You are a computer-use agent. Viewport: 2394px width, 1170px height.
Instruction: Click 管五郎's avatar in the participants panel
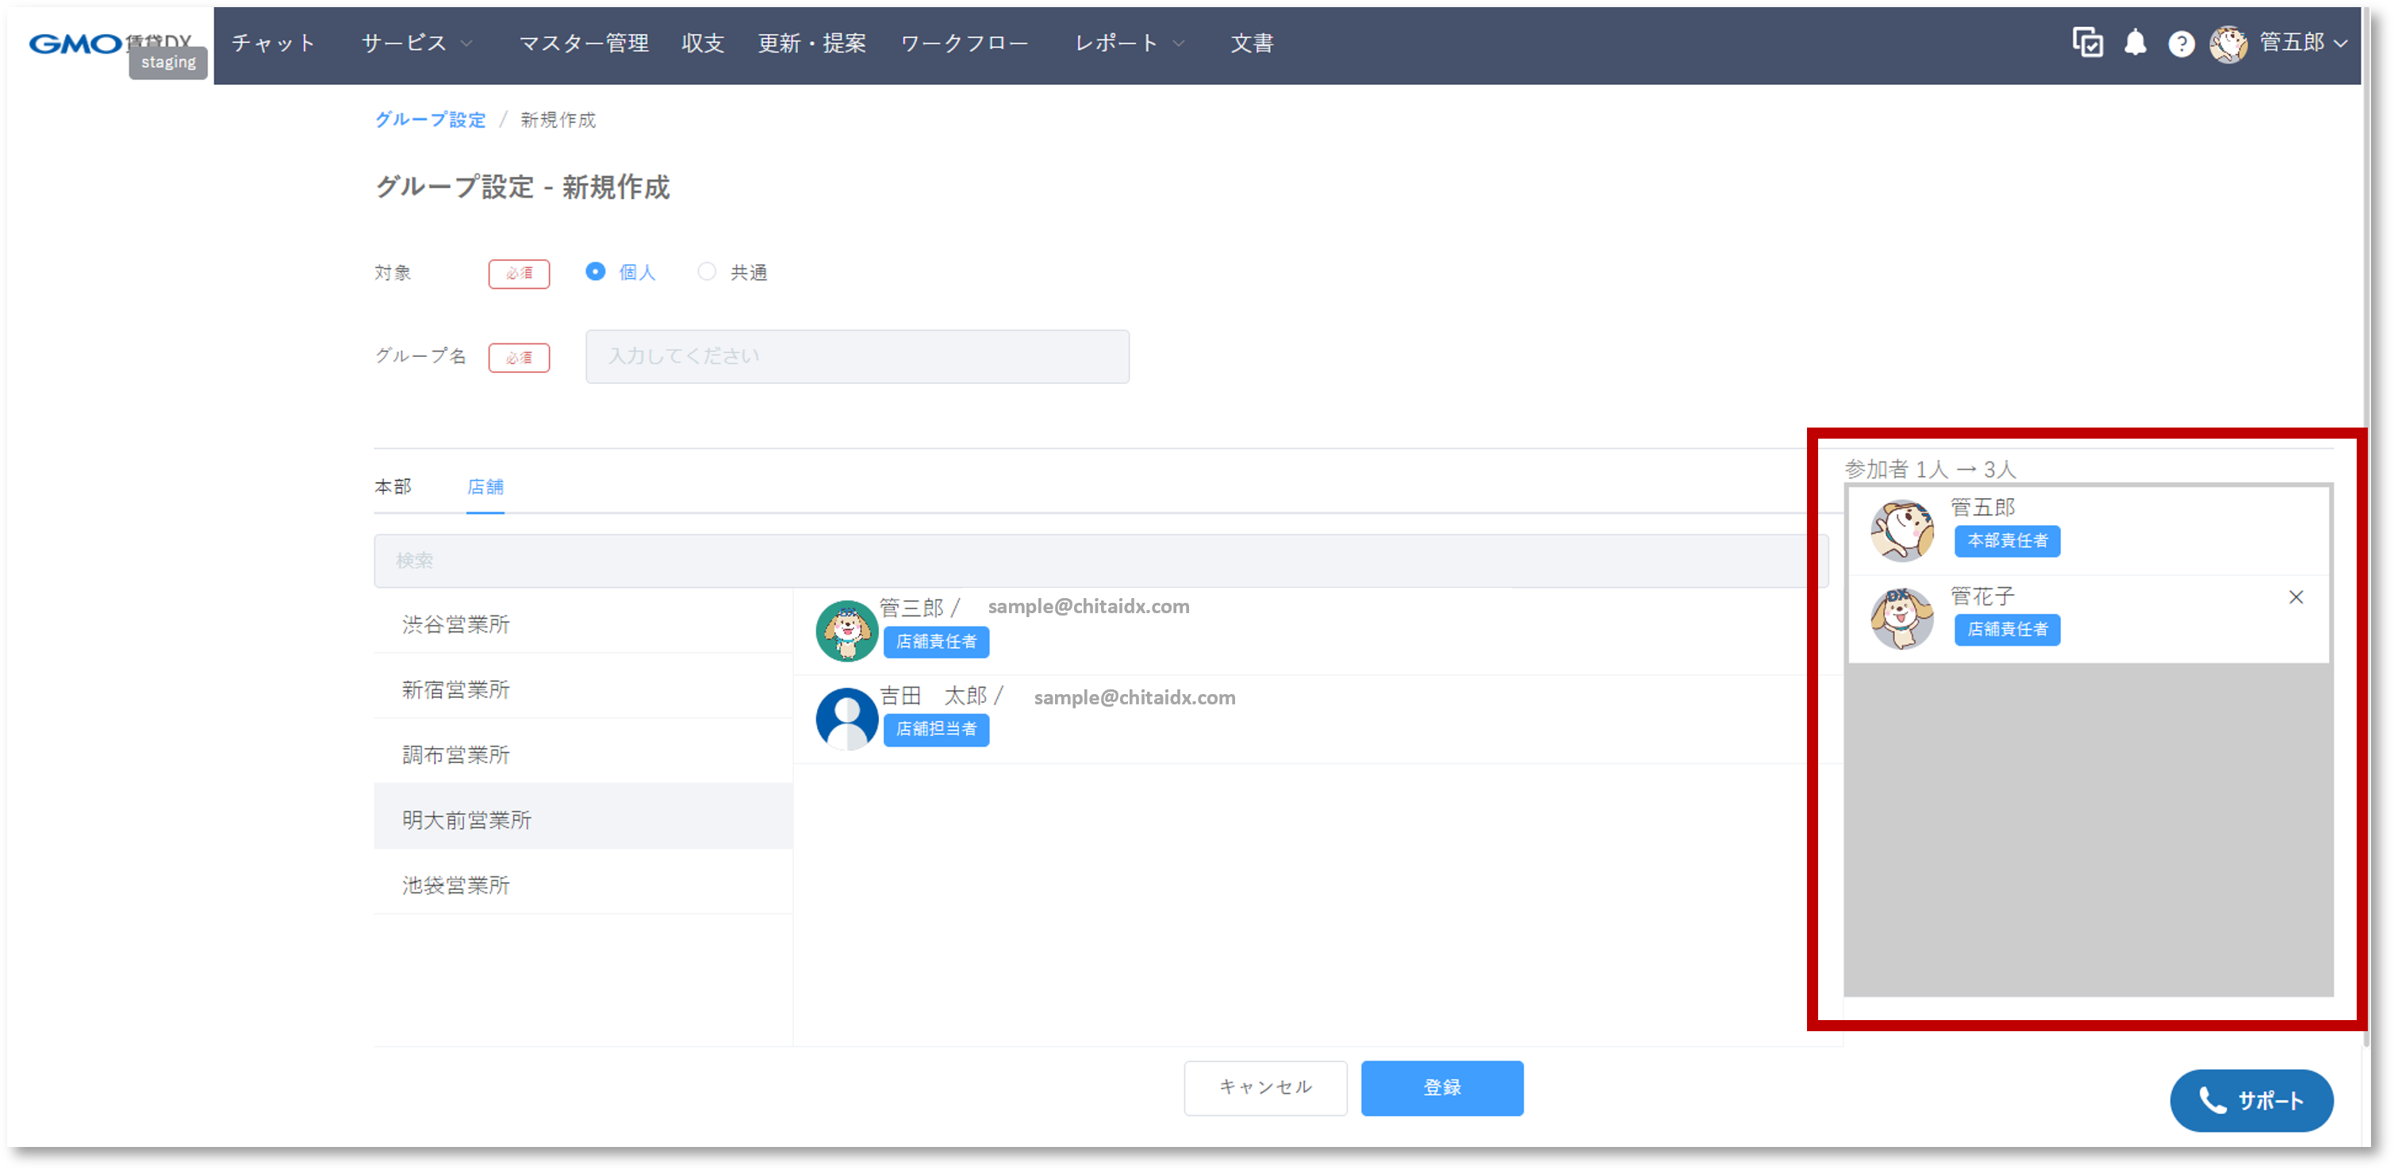(x=1901, y=531)
